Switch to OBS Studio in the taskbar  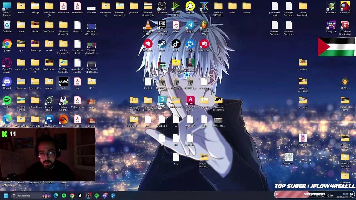coord(88,196)
